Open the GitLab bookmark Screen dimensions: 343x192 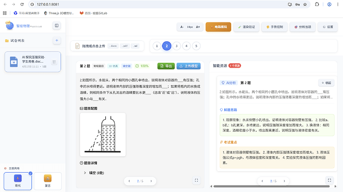[x=93, y=13]
